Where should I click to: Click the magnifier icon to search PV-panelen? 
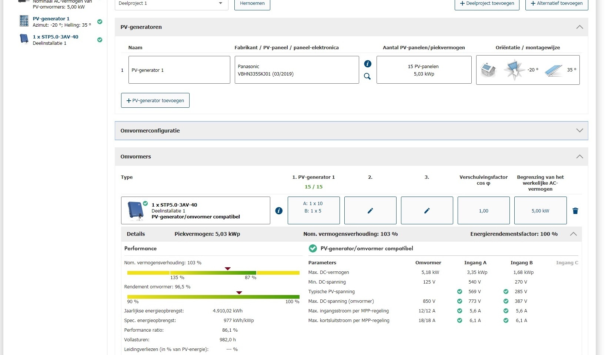click(367, 76)
